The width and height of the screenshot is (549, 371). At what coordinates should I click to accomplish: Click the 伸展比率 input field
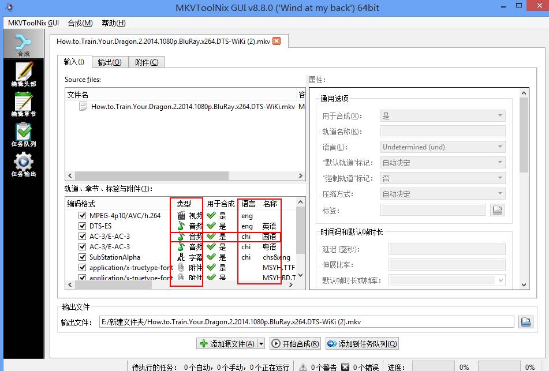[x=447, y=265]
